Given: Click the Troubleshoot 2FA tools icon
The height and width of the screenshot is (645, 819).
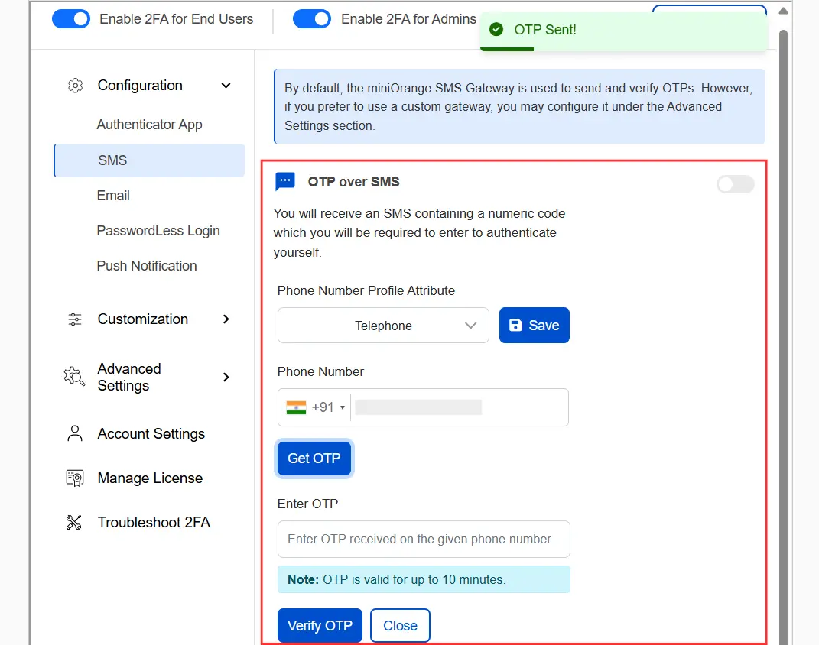Looking at the screenshot, I should click(x=74, y=523).
